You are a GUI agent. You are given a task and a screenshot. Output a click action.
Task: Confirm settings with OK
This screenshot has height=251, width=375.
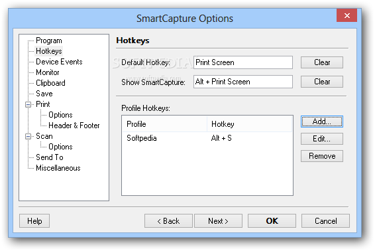pos(272,221)
